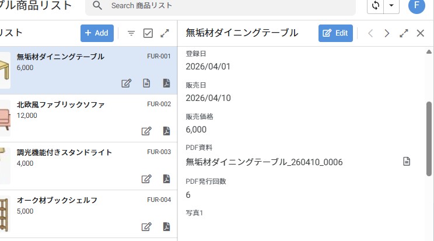Viewport: 434px width, 241px height.
Task: Click into the Search 商品リスト field
Action: pyautogui.click(x=228, y=6)
